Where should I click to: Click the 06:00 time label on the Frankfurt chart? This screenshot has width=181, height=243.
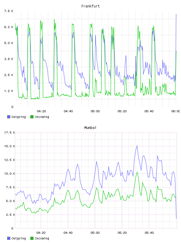point(176,111)
